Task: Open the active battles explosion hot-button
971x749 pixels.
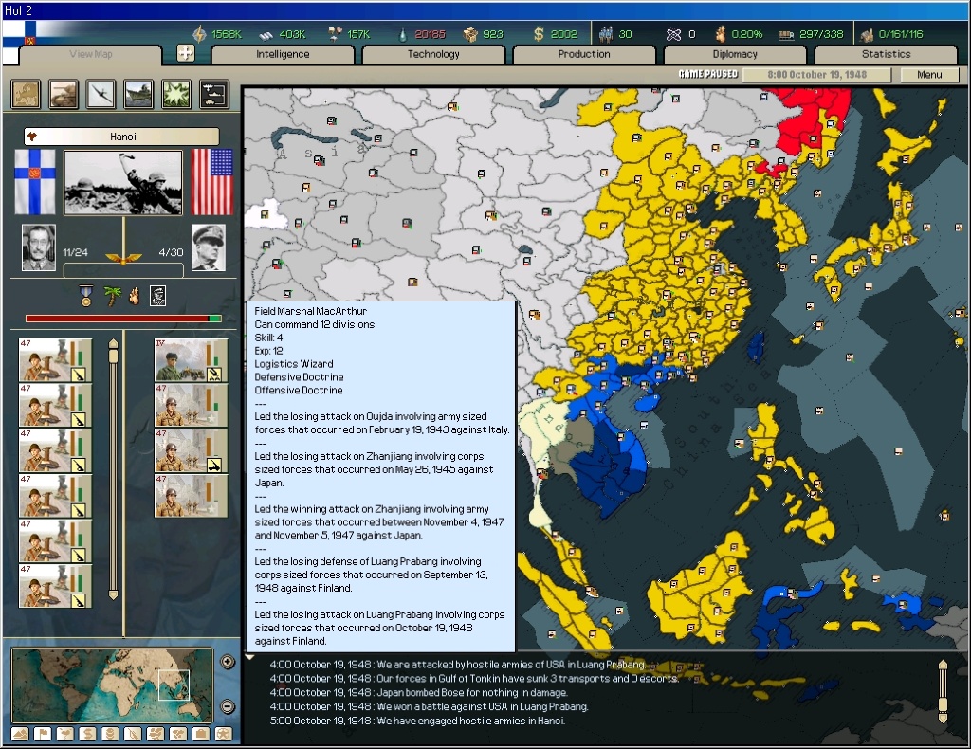Action: [176, 95]
